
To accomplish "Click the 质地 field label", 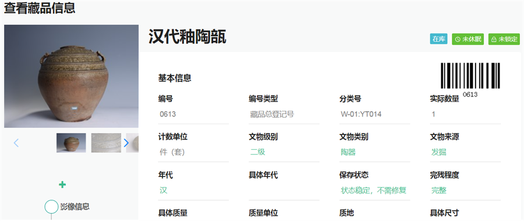I will point(346,213).
